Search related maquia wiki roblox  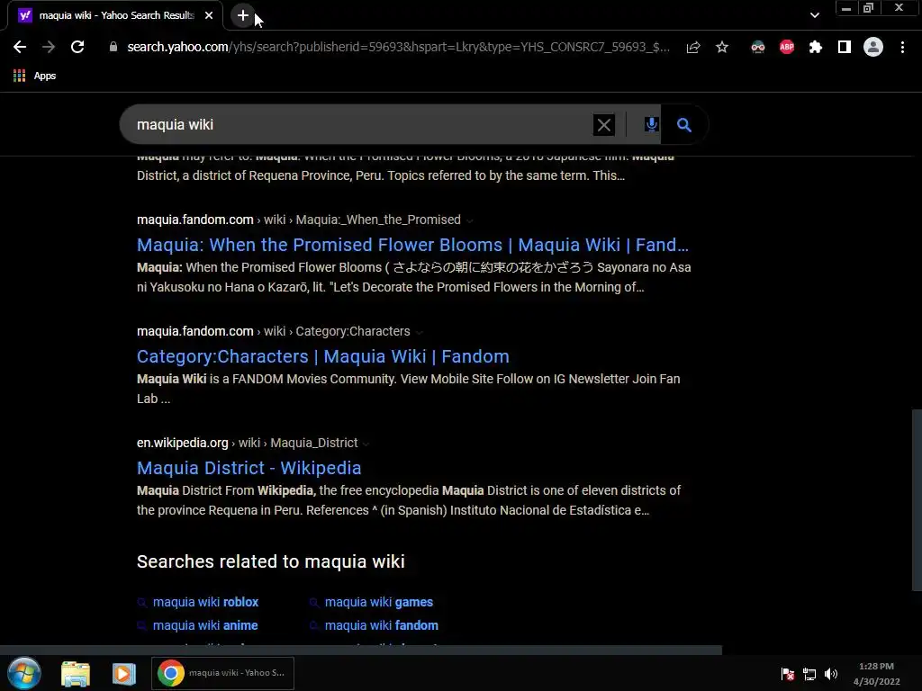pyautogui.click(x=205, y=602)
